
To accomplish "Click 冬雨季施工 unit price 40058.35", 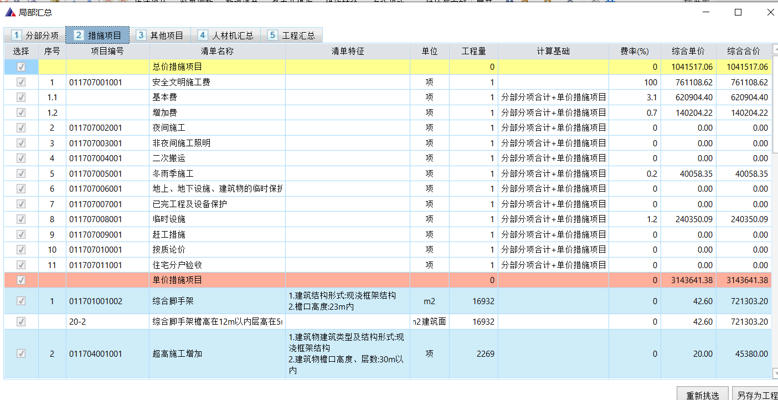I will point(688,173).
